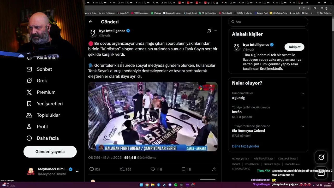Open the #gundg trending topic
This screenshot has height=188, width=334.
point(238,98)
